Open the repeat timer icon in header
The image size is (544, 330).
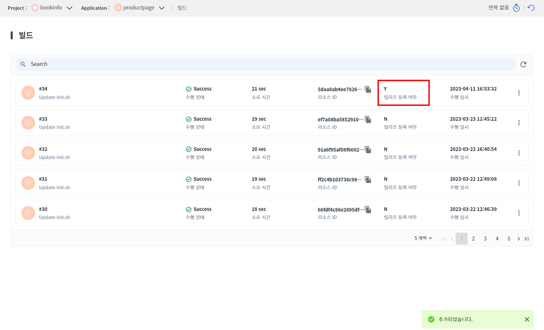516,8
